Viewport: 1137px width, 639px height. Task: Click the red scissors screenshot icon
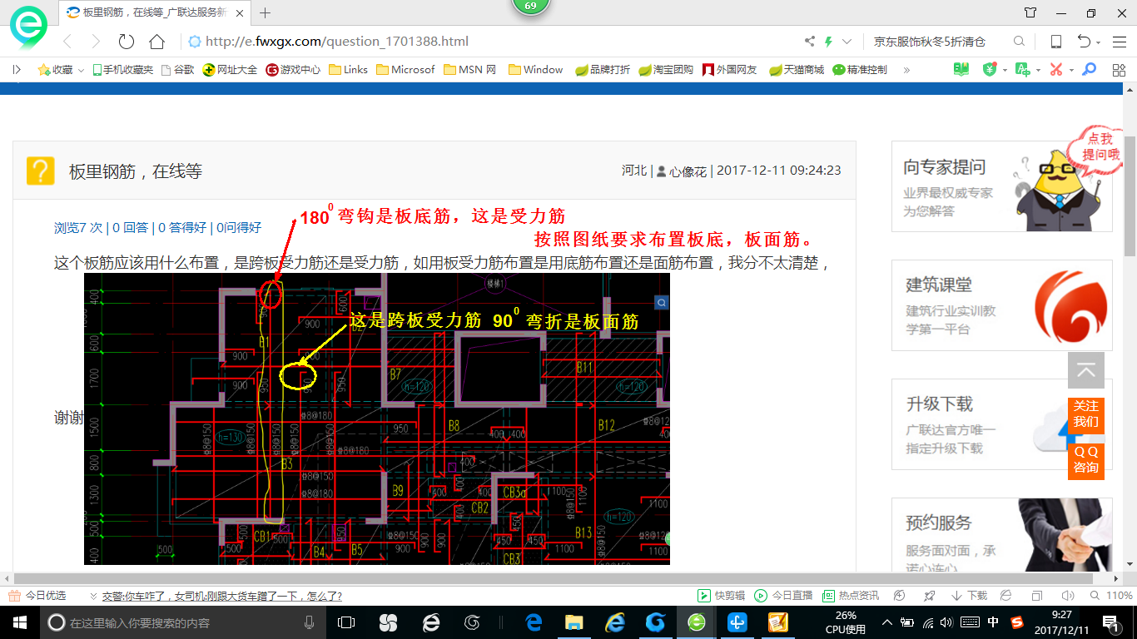pyautogui.click(x=1056, y=70)
